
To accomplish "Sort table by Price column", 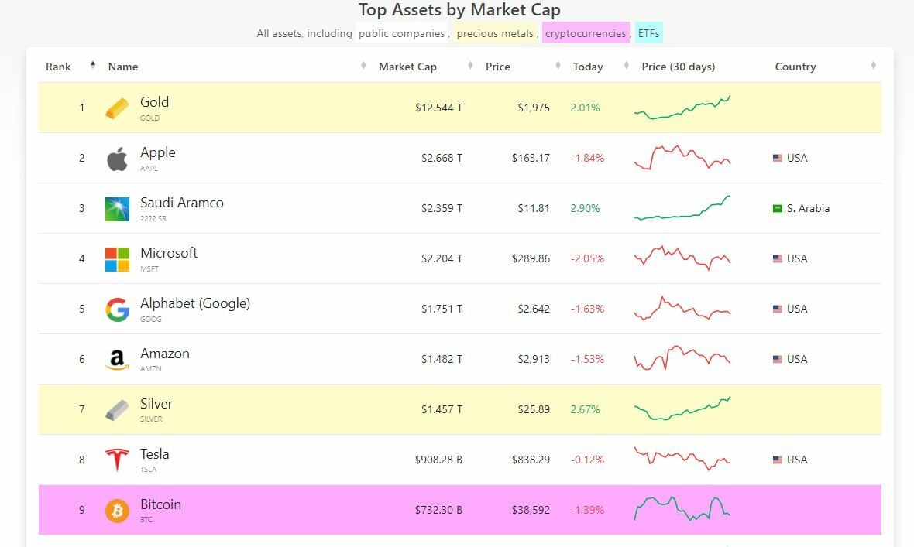I will point(498,67).
